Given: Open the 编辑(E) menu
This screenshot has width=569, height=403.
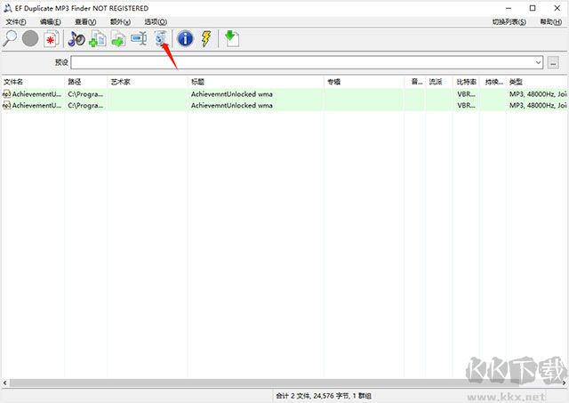Looking at the screenshot, I should tap(51, 21).
